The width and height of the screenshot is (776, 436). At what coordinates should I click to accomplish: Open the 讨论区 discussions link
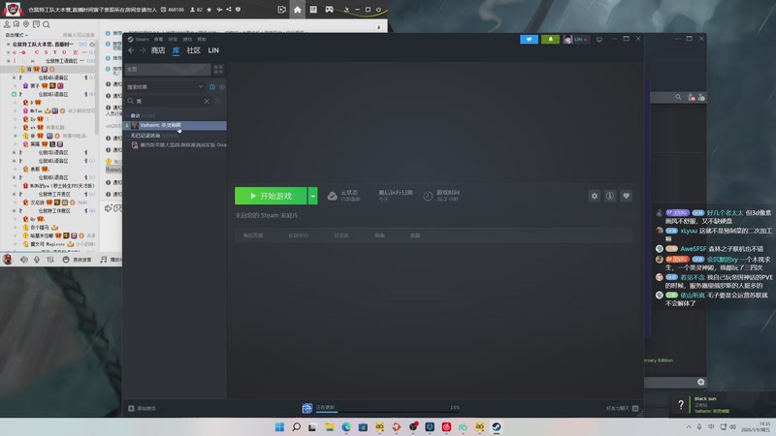pyautogui.click(x=341, y=235)
